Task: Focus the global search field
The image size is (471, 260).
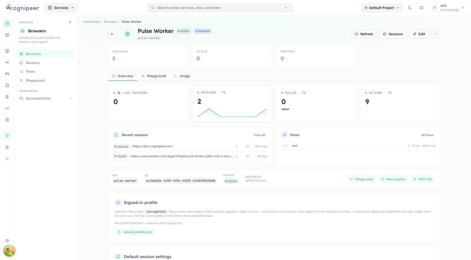Action: tap(220, 8)
